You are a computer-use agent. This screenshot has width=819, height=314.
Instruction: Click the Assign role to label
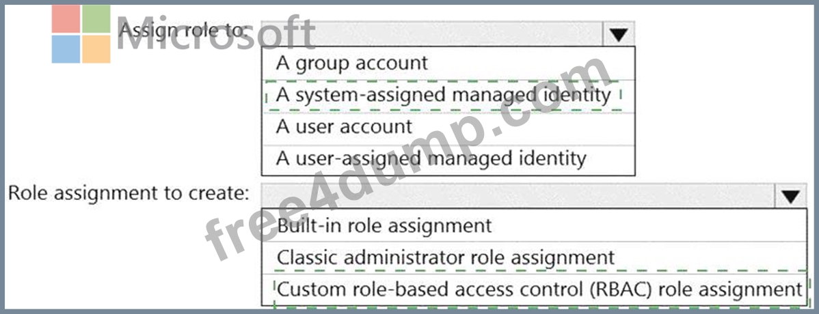click(183, 30)
